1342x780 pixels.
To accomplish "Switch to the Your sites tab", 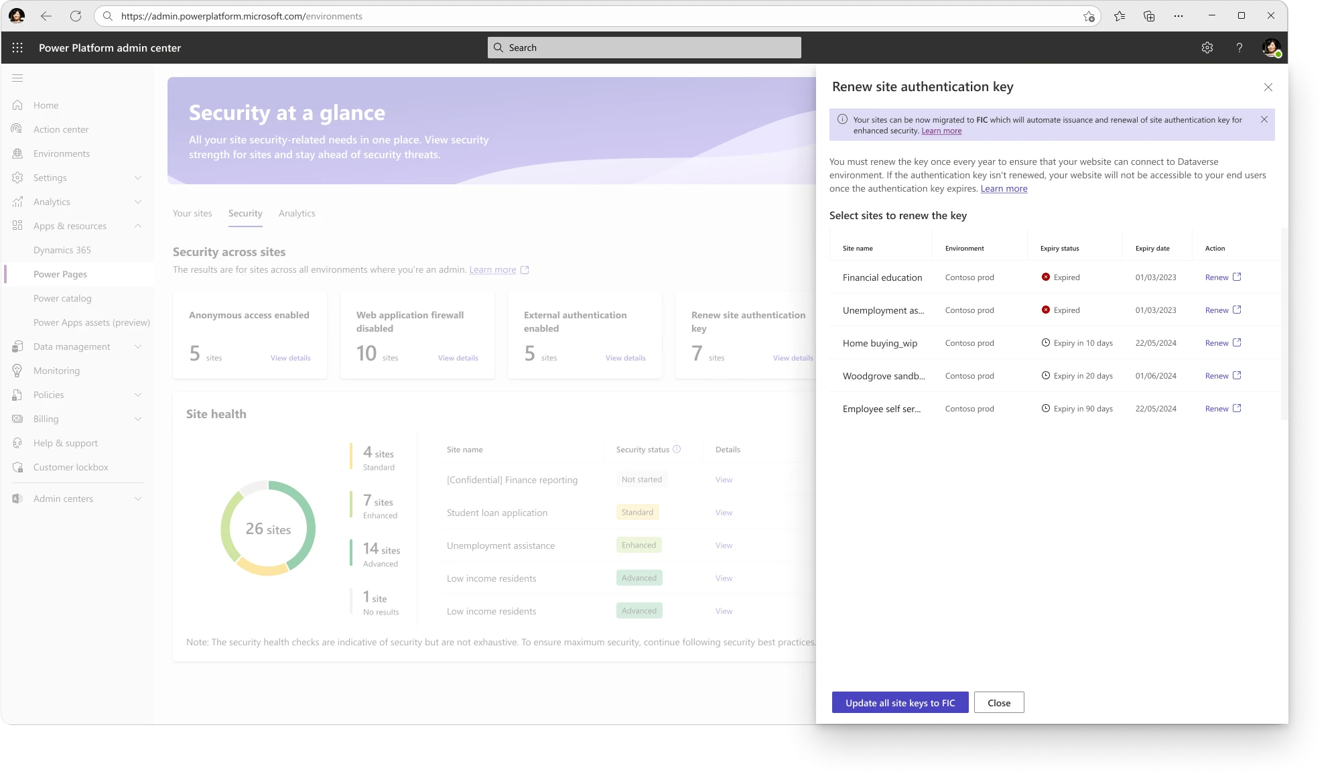I will pyautogui.click(x=192, y=213).
